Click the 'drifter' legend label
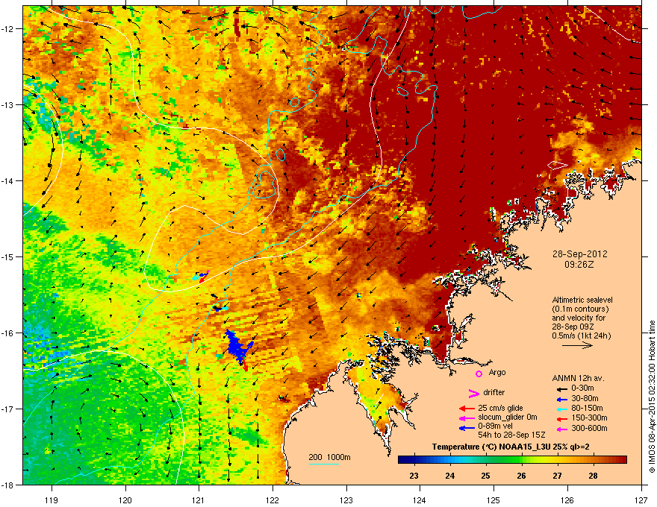The image size is (657, 507). 494,392
